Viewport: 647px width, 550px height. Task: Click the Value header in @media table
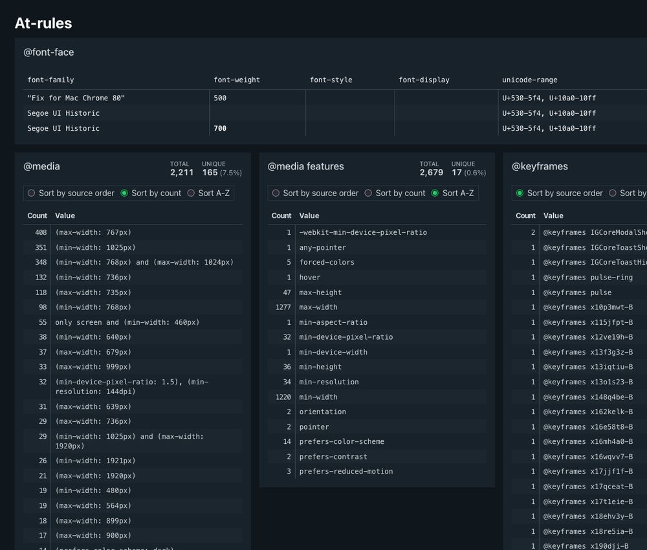click(x=65, y=215)
